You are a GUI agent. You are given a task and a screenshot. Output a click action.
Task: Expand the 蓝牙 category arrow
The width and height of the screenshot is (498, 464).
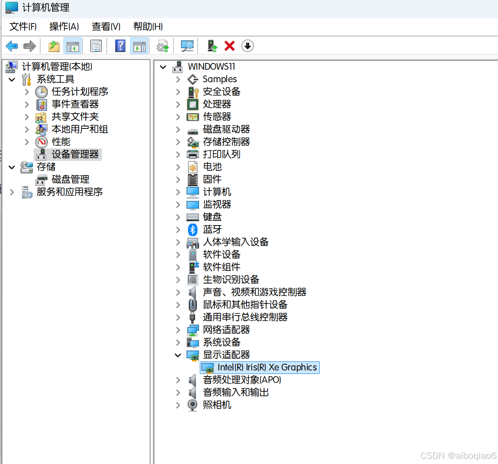tap(178, 229)
